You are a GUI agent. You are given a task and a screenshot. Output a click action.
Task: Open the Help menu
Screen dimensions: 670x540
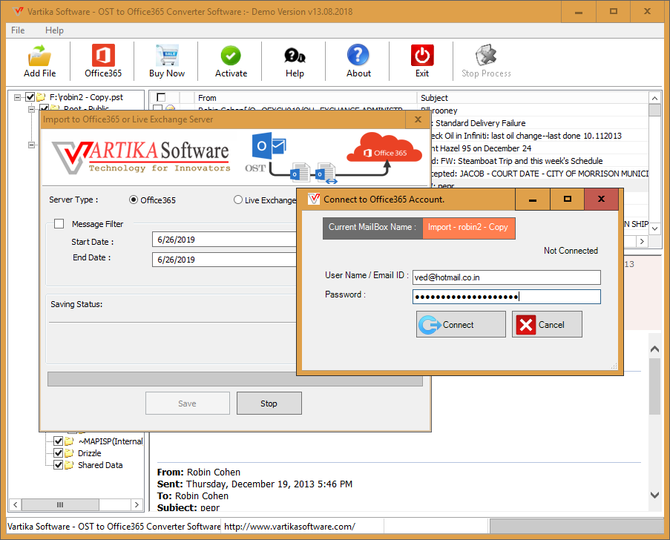tap(54, 30)
